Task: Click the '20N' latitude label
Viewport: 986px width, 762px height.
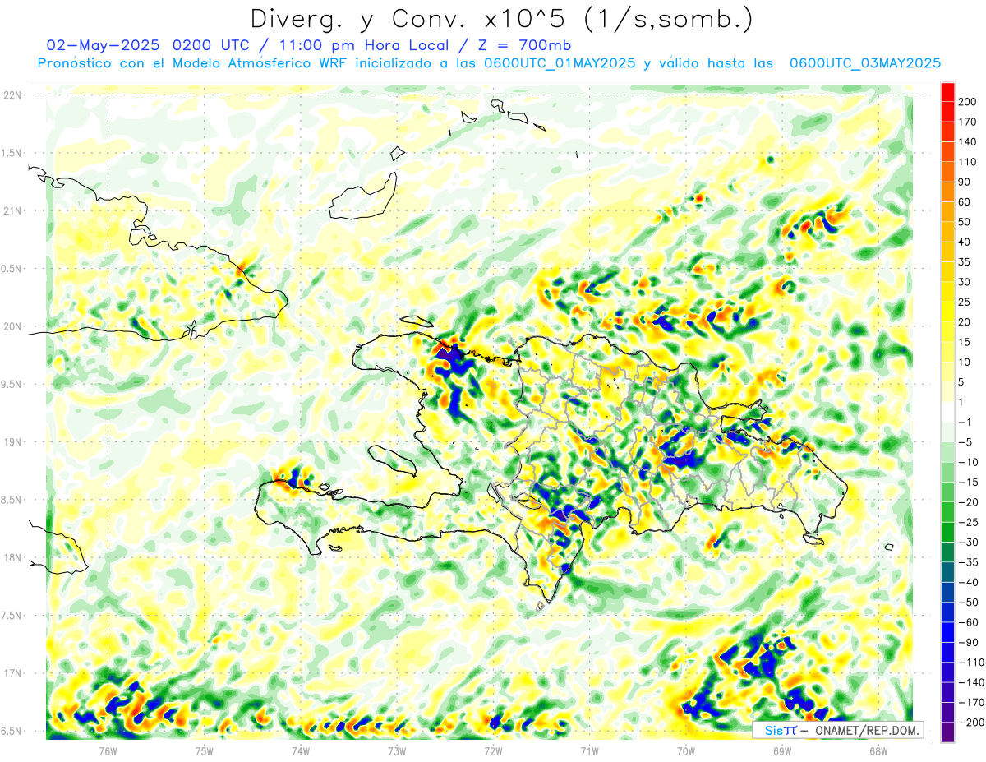Action: coord(12,326)
